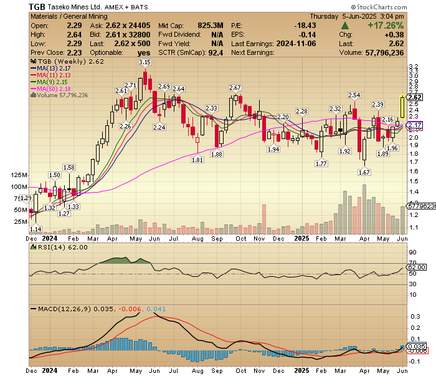Click the MA(50) 2.18 legend text

tap(54, 89)
